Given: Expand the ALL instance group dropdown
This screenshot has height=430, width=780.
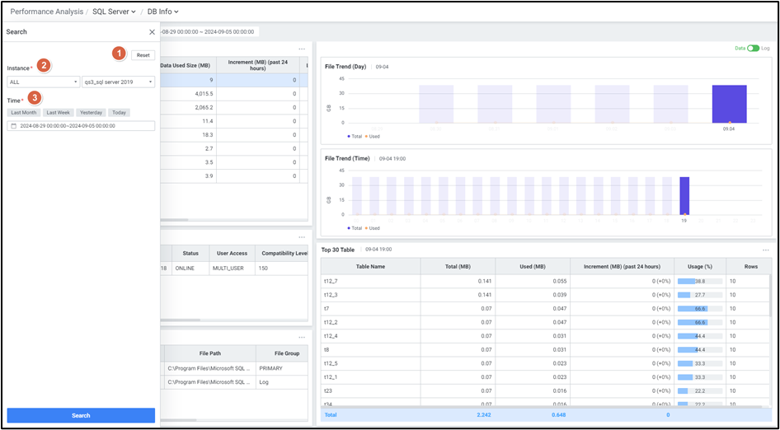Looking at the screenshot, I should [43, 82].
